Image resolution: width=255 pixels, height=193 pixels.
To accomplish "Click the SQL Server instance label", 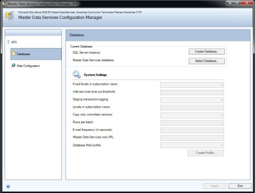I will click(x=87, y=53).
